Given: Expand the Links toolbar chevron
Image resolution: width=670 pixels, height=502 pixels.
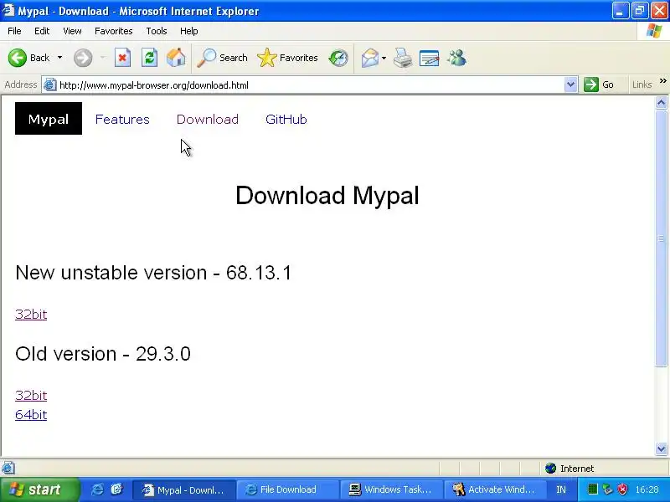Looking at the screenshot, I should click(662, 81).
